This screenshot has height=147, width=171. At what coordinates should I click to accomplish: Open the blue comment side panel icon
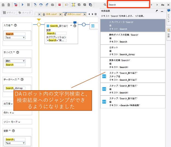(169, 10)
